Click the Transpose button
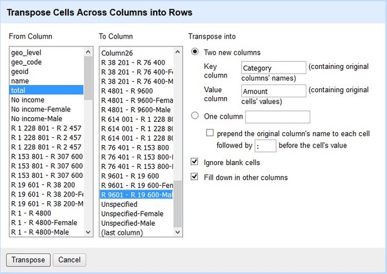The image size is (387, 274). tap(27, 260)
